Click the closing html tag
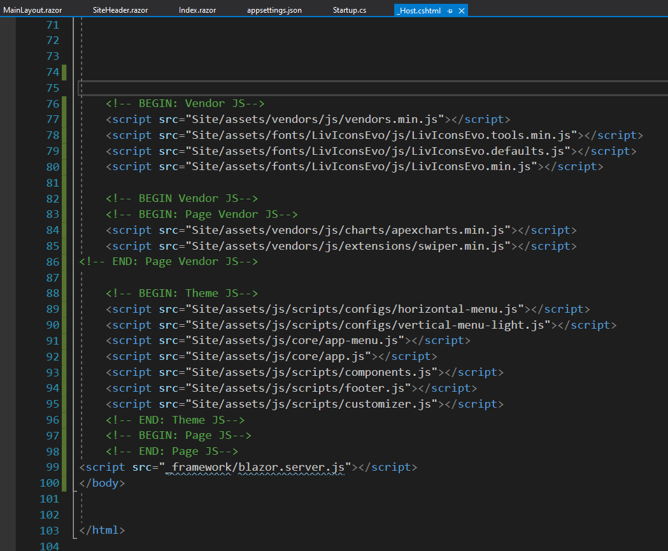The width and height of the screenshot is (668, 551). [x=102, y=531]
